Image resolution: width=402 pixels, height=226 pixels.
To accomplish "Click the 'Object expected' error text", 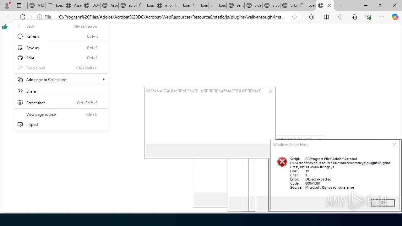I will (318, 179).
